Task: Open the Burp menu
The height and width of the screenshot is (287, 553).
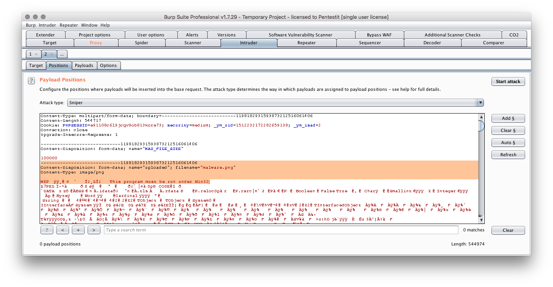Action: tap(31, 25)
